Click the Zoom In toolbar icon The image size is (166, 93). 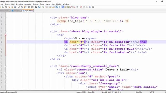[x=43, y=7]
